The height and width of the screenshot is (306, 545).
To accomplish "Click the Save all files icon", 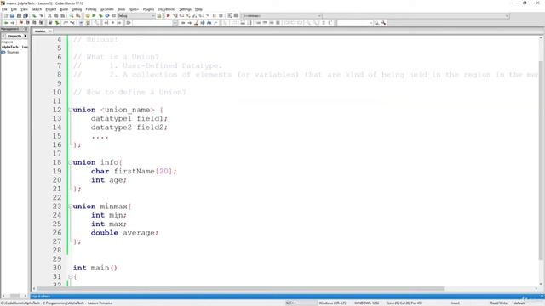I will pyautogui.click(x=26, y=15).
